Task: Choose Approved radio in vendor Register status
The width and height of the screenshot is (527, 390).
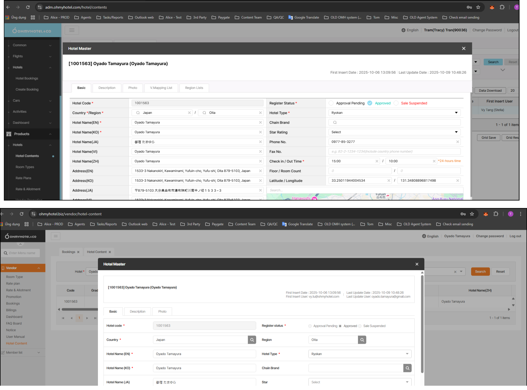Action: click(x=340, y=326)
